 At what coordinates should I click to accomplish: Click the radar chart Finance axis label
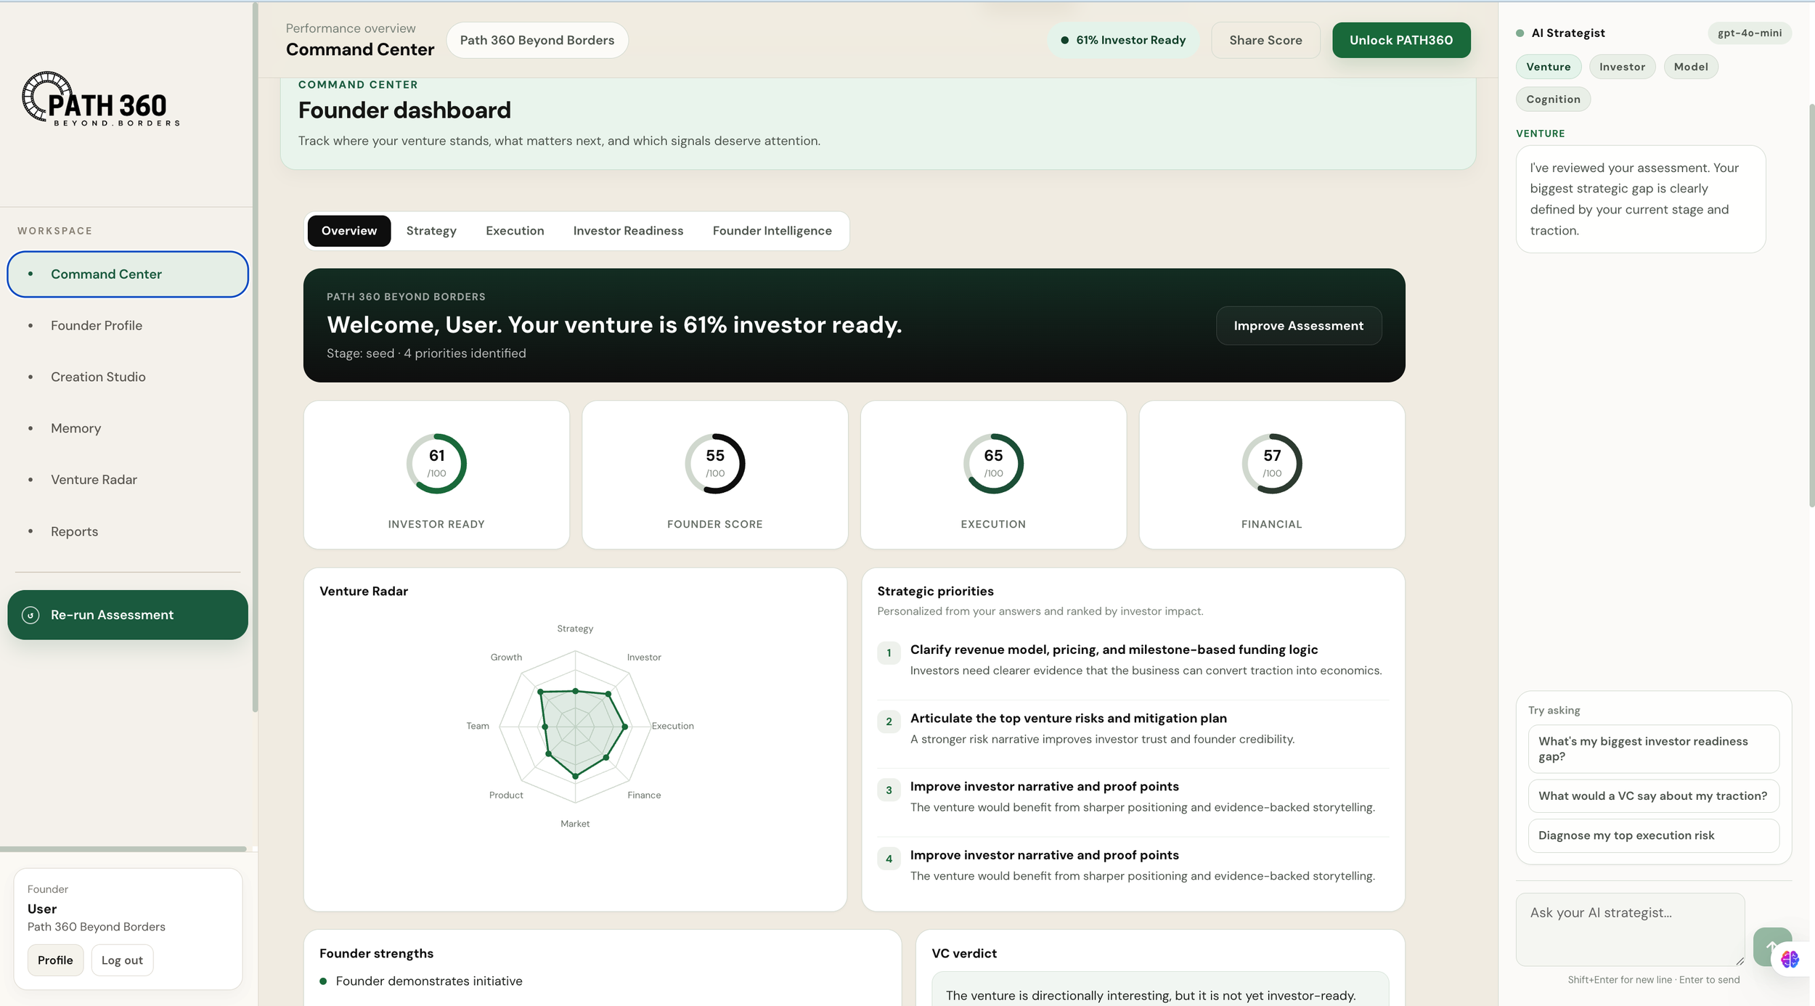click(644, 795)
